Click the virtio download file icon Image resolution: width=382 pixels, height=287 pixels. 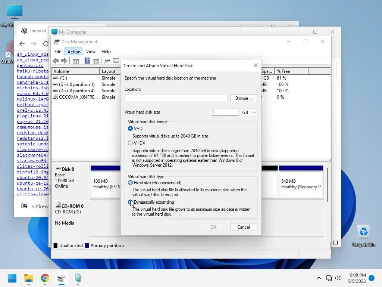(24, 206)
